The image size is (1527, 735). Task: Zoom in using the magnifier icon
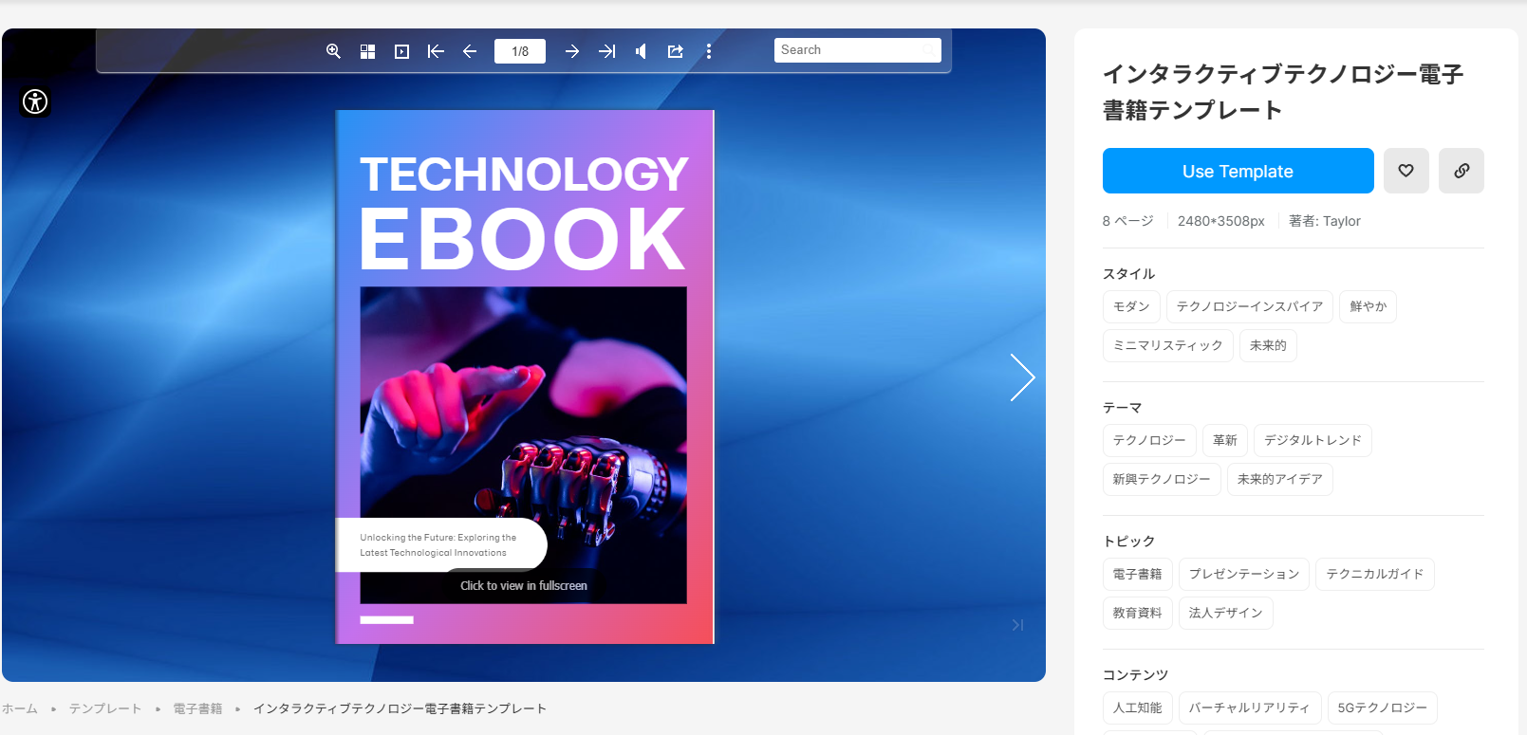[x=333, y=51]
